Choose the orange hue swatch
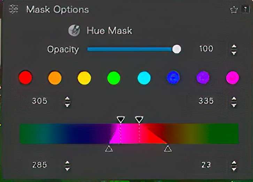The width and height of the screenshot is (253, 182). point(55,78)
